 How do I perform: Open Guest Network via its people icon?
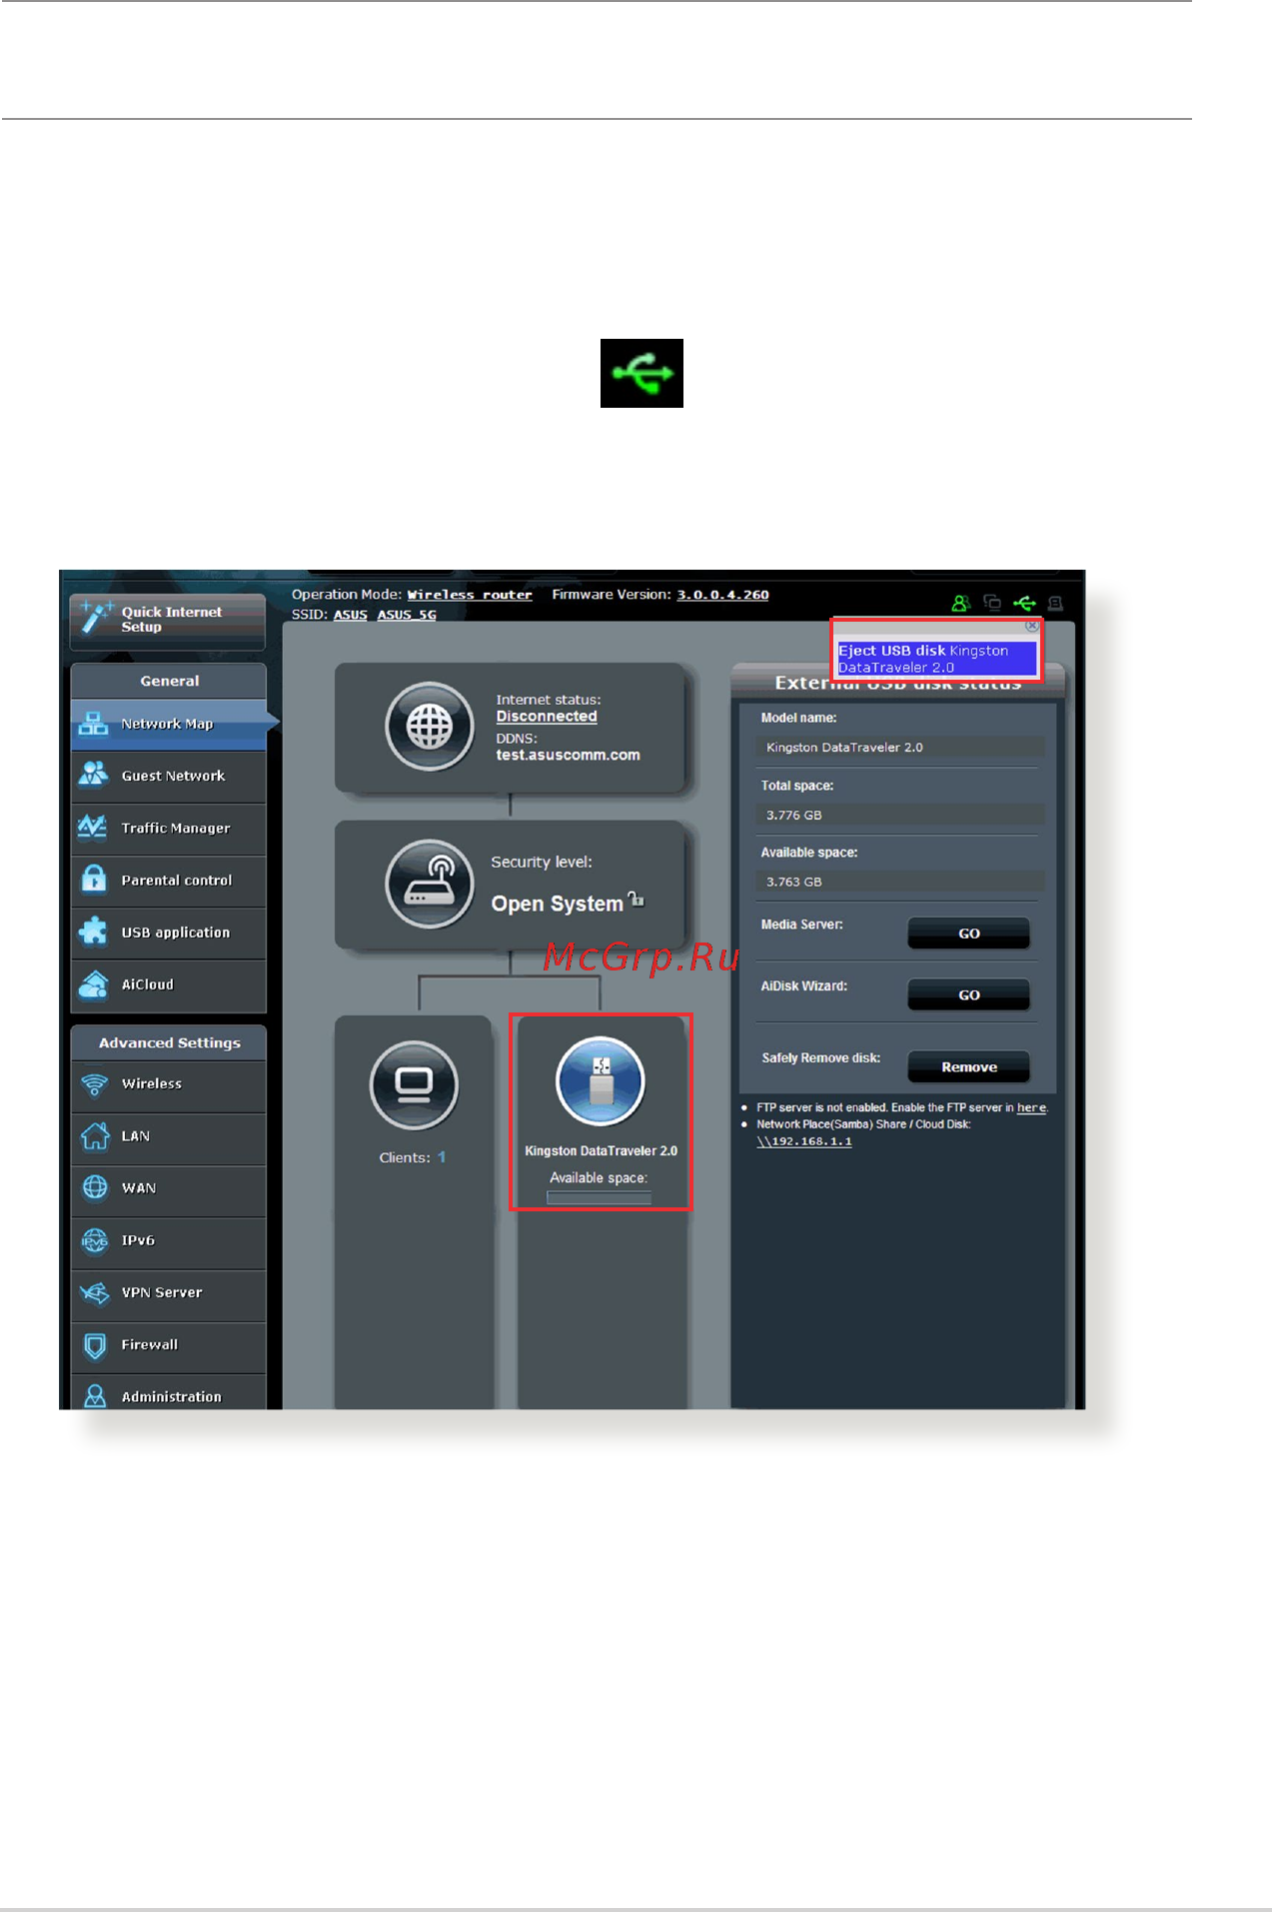[94, 775]
